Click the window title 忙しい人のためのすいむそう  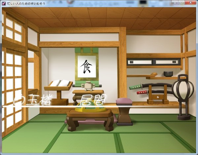tap(26, 4)
